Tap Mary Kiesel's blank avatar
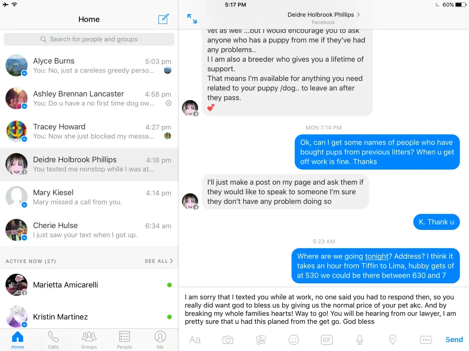The image size is (469, 351). point(17,197)
